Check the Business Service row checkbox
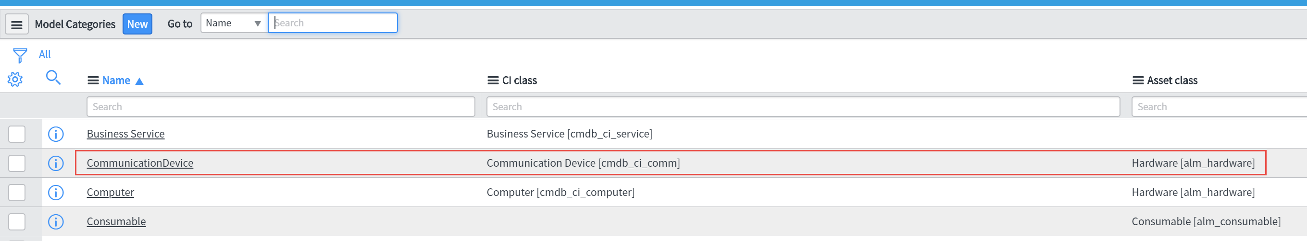This screenshot has height=241, width=1307. [x=17, y=134]
